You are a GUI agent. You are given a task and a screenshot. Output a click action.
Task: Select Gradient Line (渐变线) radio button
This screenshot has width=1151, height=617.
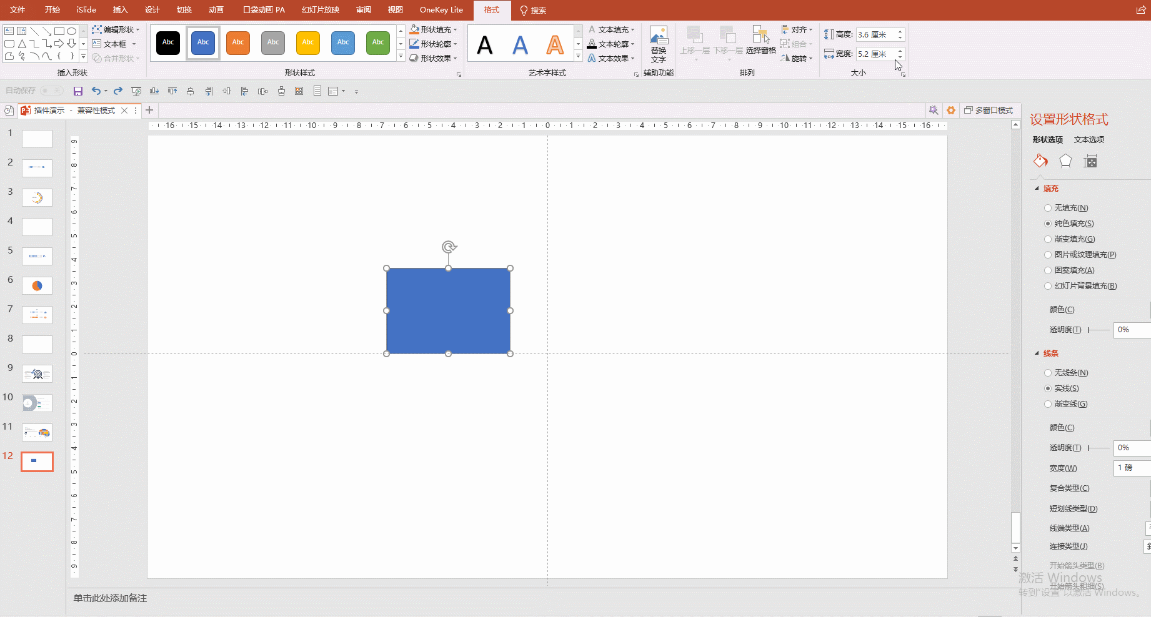click(x=1048, y=404)
